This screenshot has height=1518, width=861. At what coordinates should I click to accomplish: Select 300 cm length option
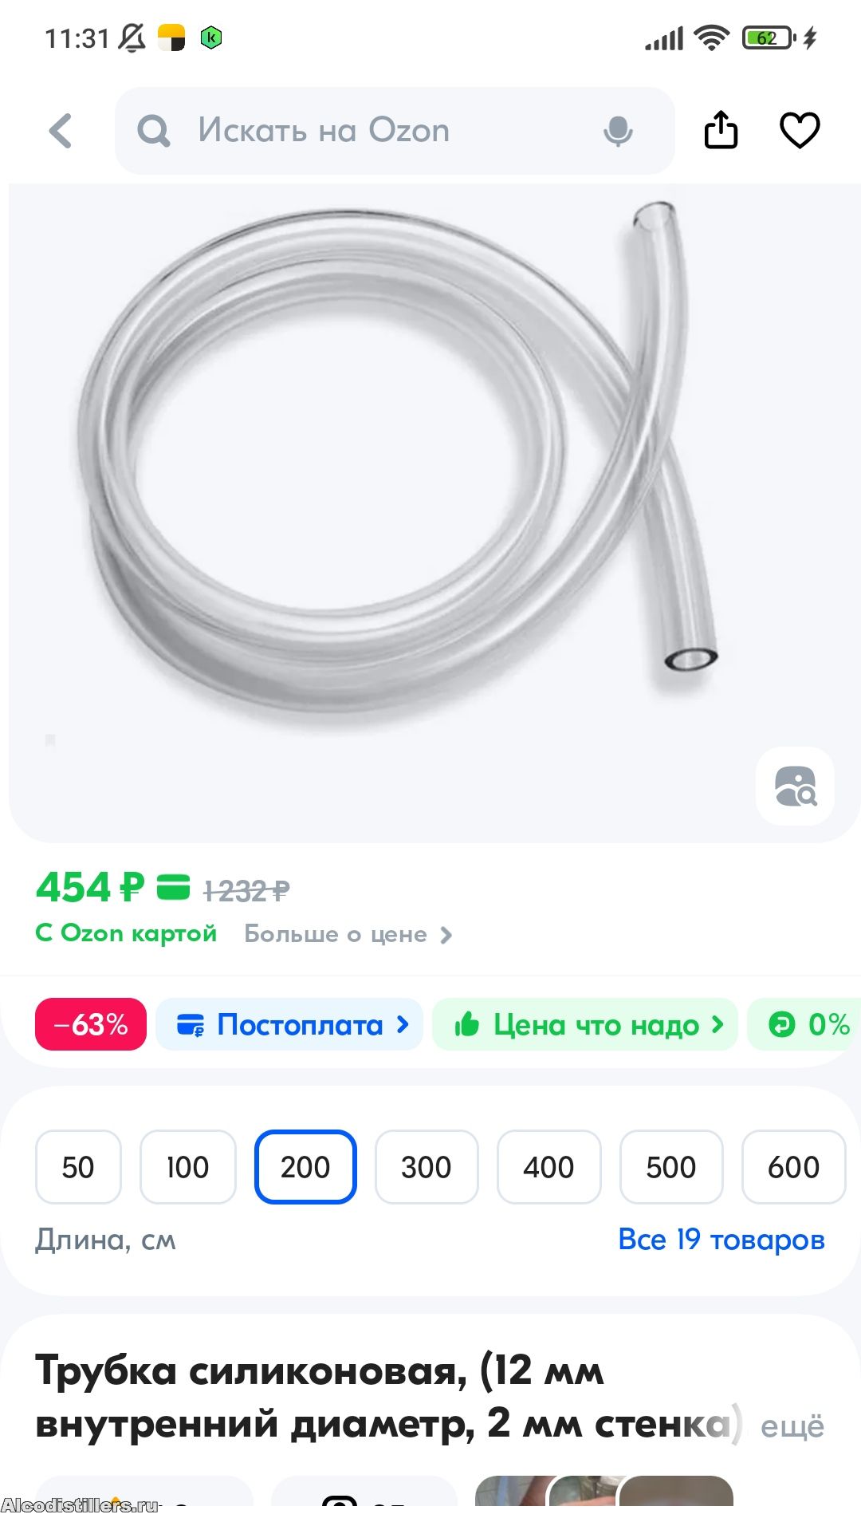(427, 1167)
